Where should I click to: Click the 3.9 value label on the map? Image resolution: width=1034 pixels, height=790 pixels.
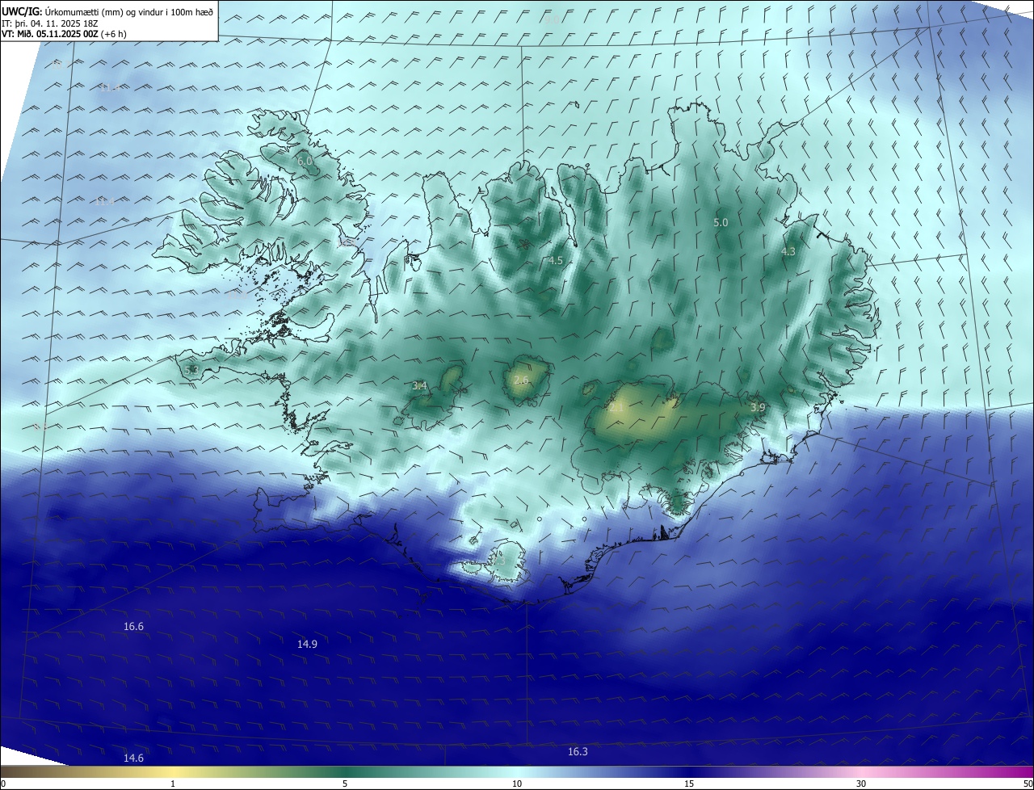(757, 408)
